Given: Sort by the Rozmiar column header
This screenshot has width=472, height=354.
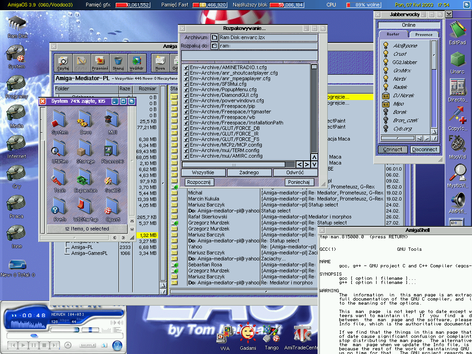Looking at the screenshot, I should coord(147,89).
